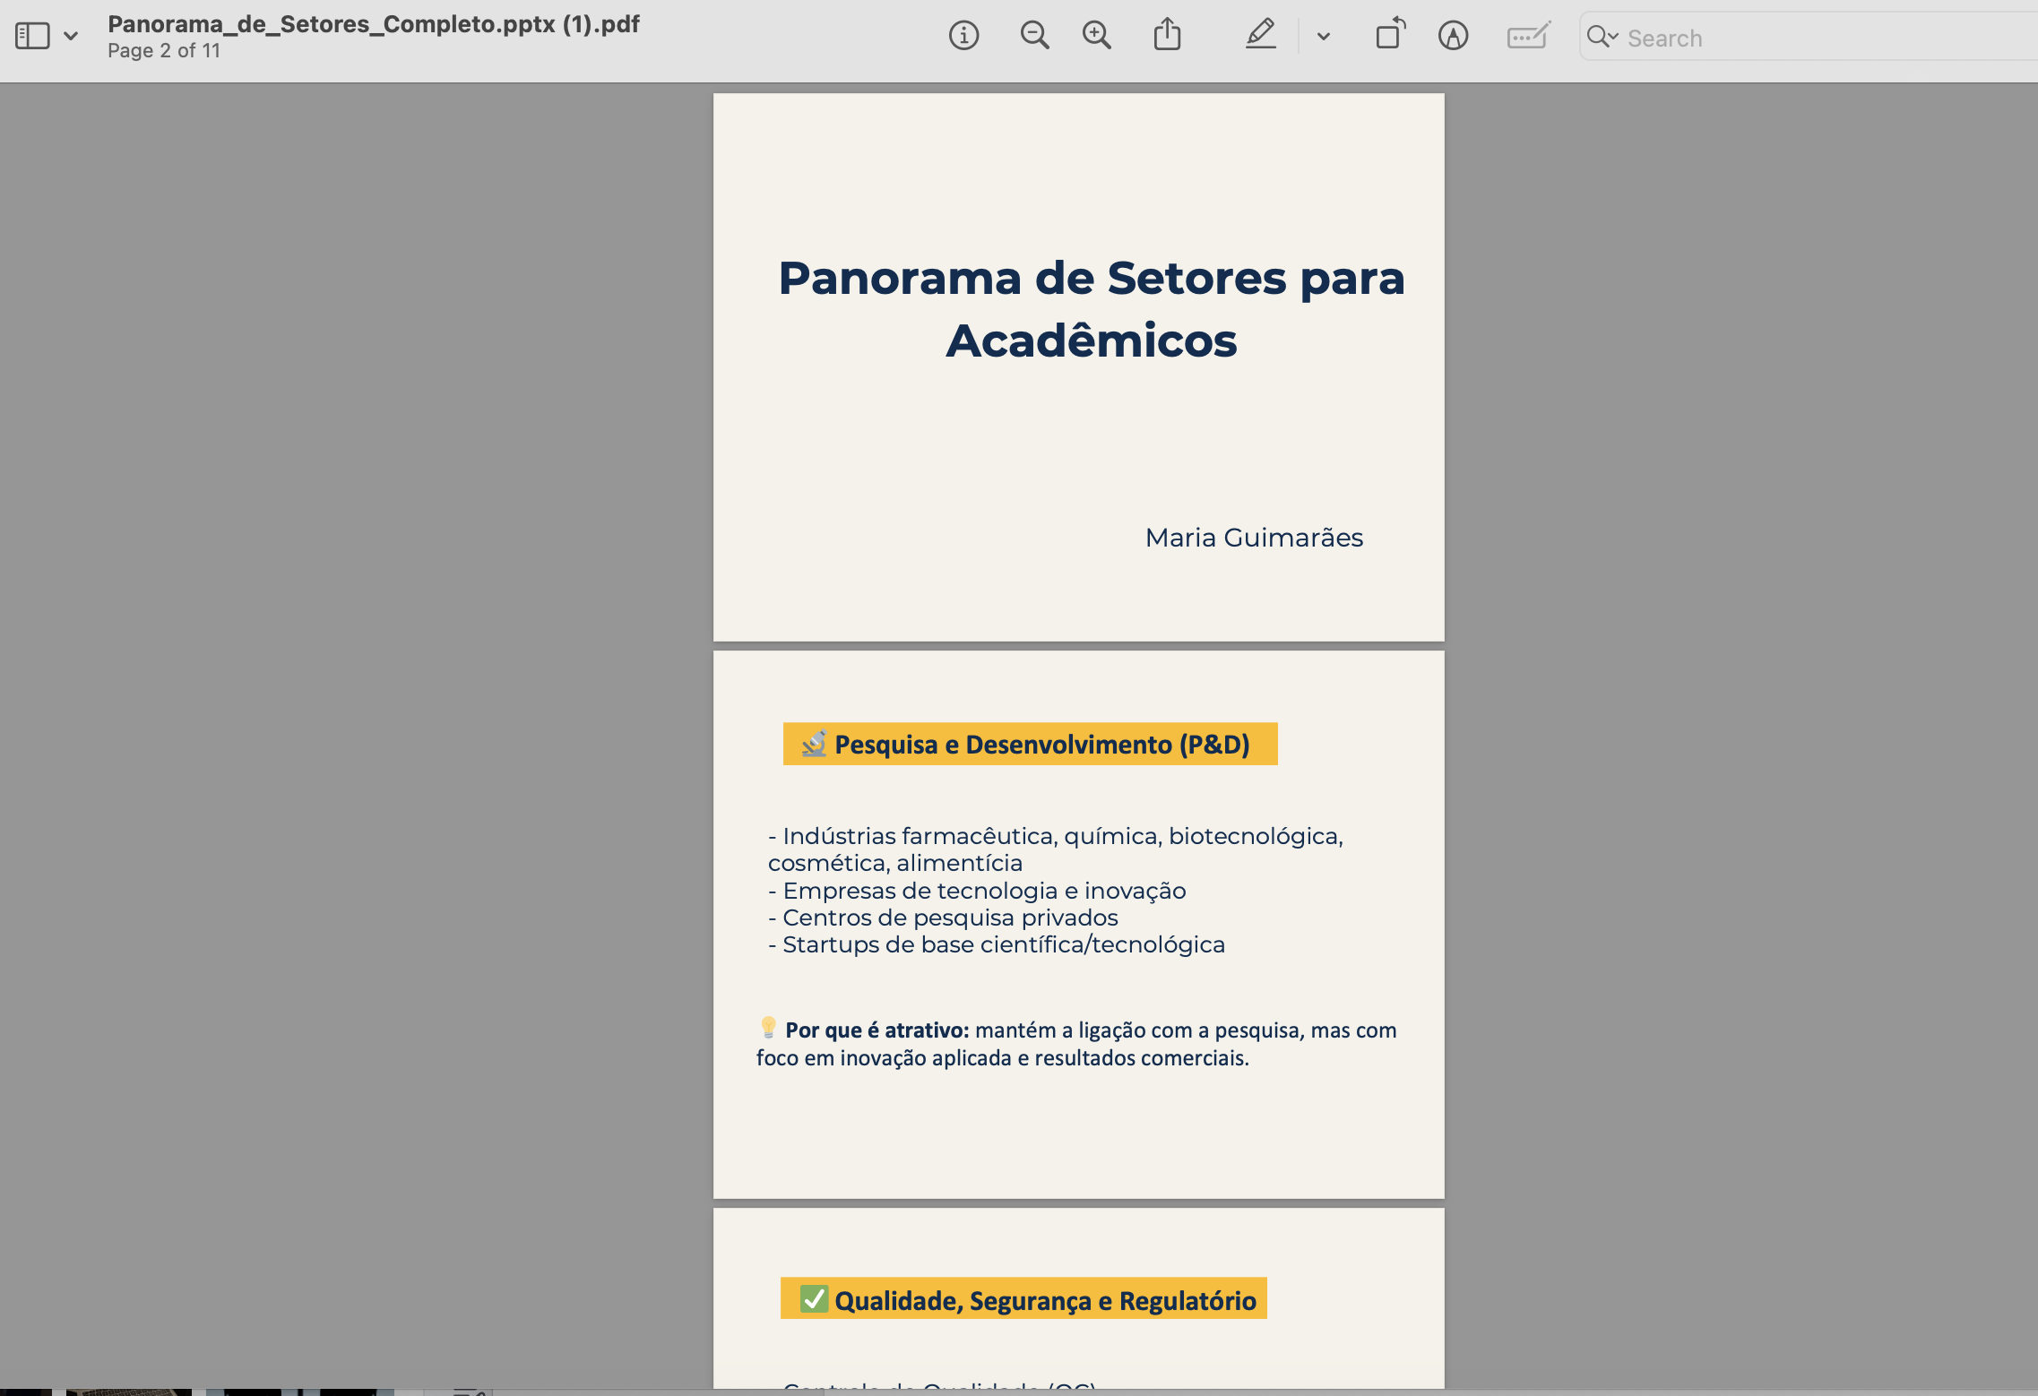Activate the Highlight pen tool
Image resolution: width=2038 pixels, height=1396 pixels.
[1260, 37]
